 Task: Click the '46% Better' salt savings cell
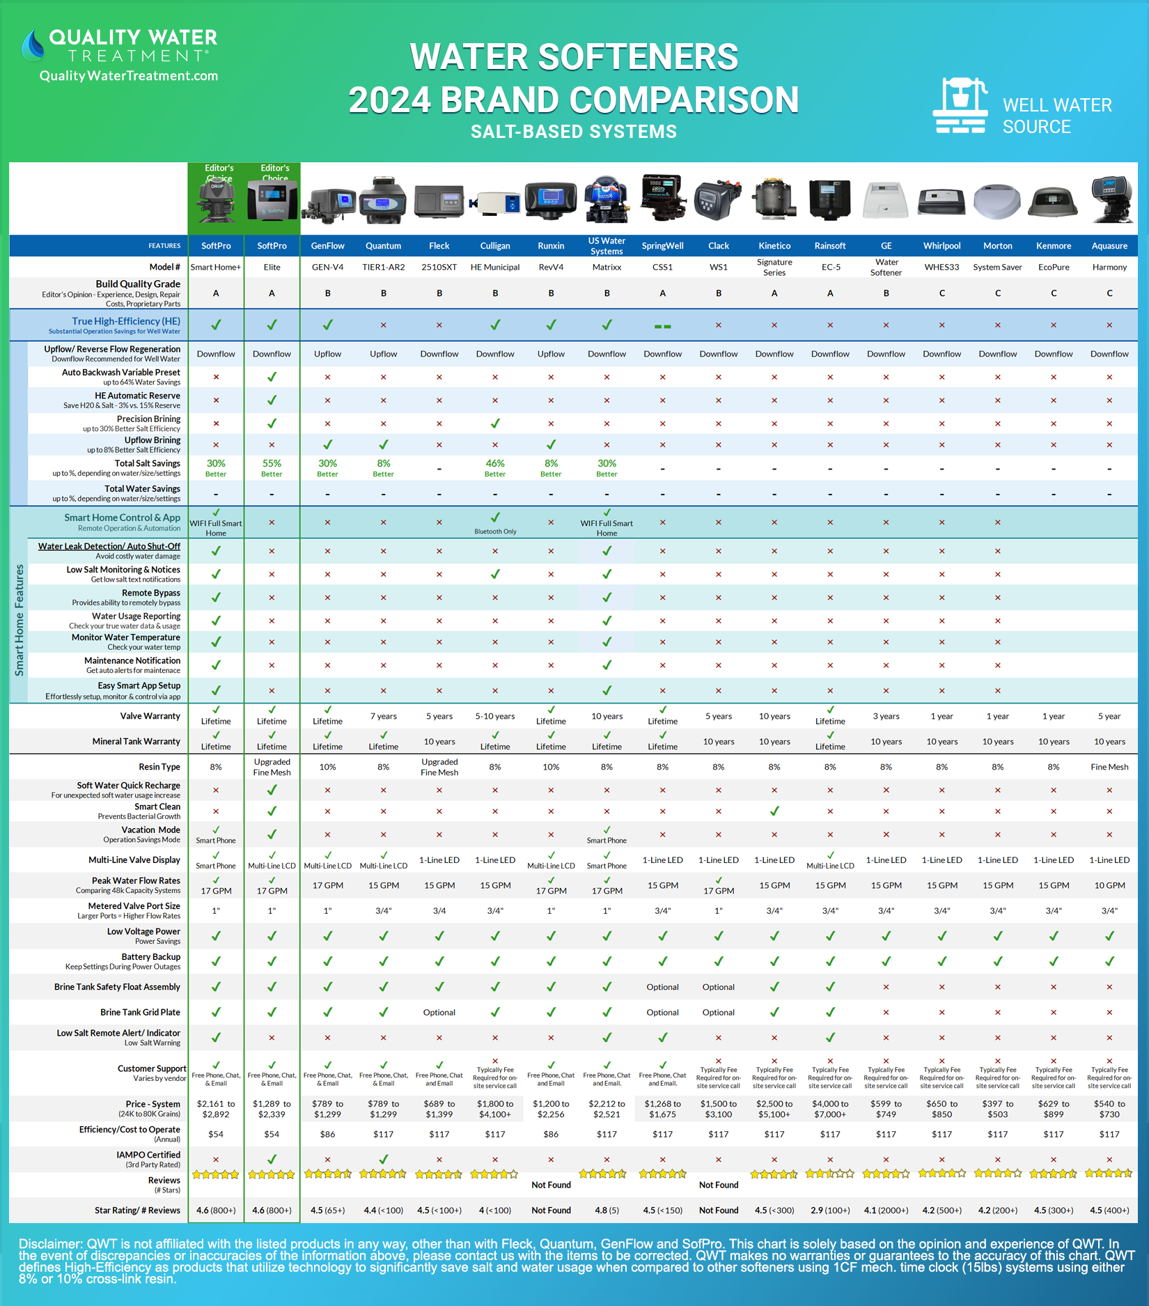[495, 468]
